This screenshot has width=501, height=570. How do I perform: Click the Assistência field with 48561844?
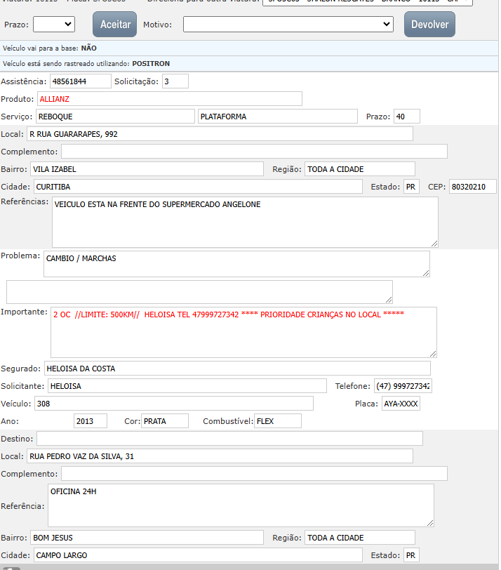click(81, 81)
